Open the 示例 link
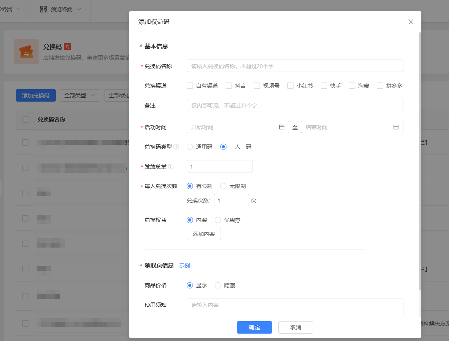The image size is (449, 341). tap(184, 265)
